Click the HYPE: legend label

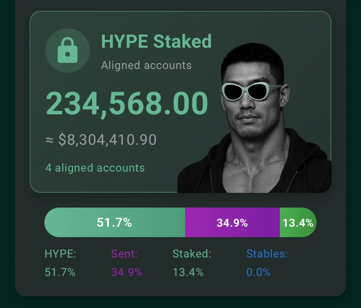[60, 254]
